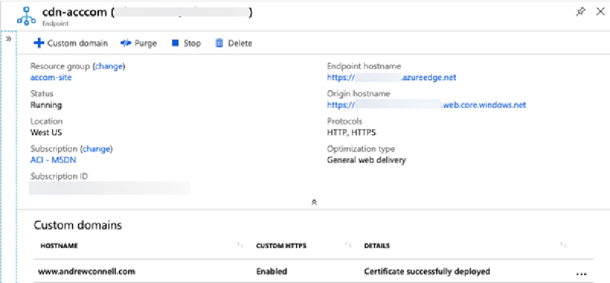Click the CDN endpoint icon beside cdn-acccom
Image resolution: width=610 pixels, height=283 pixels.
(x=26, y=18)
